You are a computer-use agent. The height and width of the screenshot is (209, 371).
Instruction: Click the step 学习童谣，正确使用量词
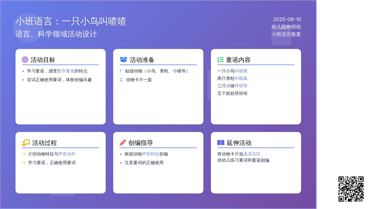point(52,163)
